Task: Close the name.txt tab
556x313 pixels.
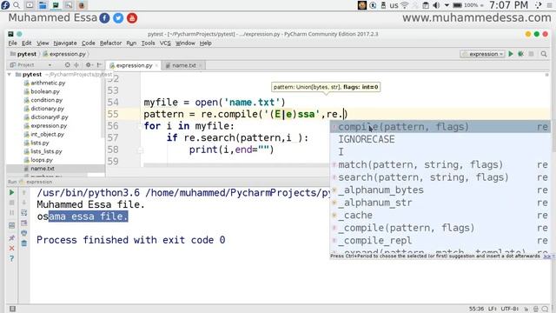Action: pos(201,66)
